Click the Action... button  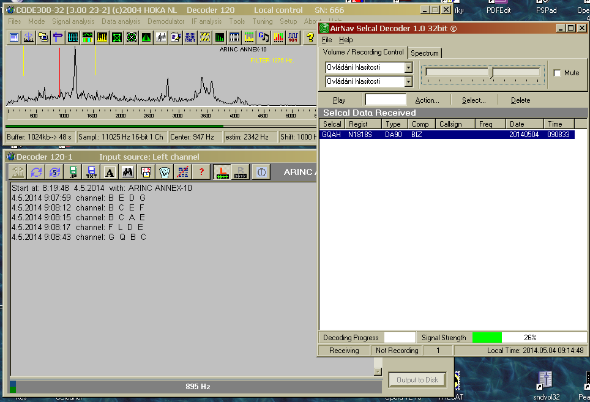click(x=427, y=100)
